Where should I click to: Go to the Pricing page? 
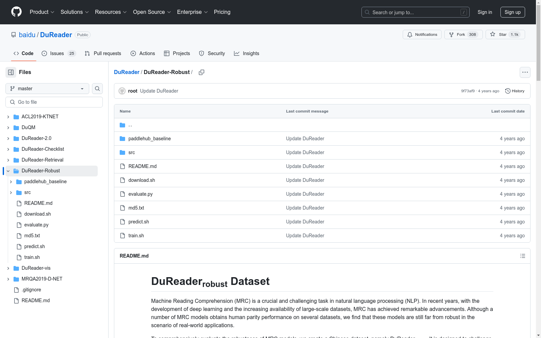click(222, 12)
